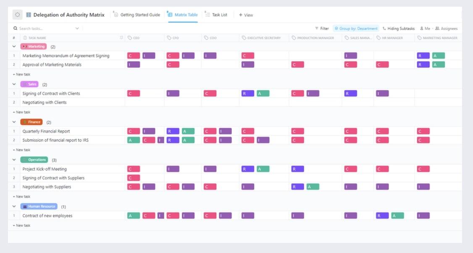Toggle the Me filter
This screenshot has height=253, width=473.
[425, 29]
